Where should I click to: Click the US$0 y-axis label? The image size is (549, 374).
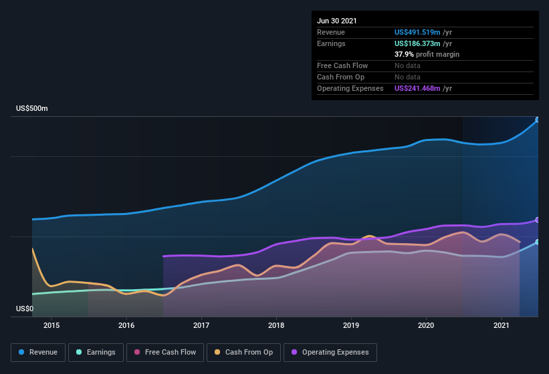point(25,309)
